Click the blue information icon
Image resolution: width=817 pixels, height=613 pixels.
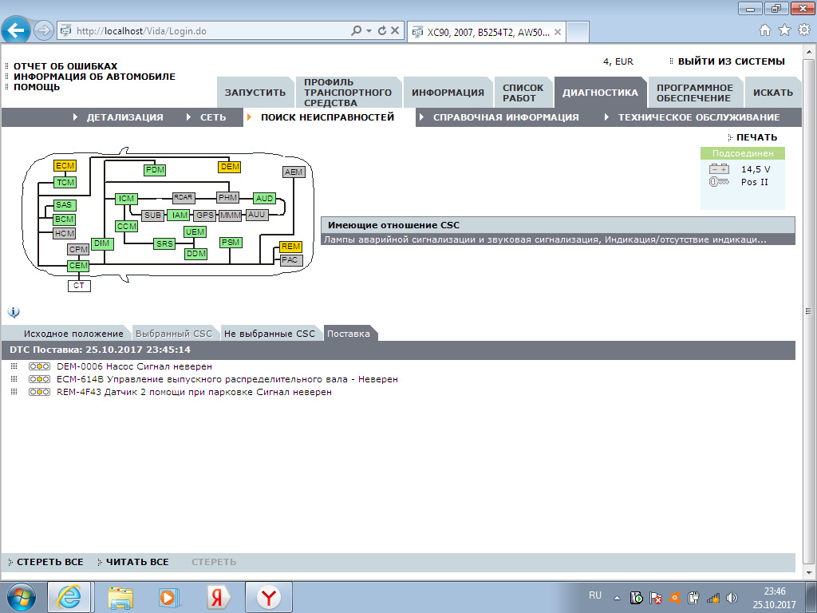14,312
